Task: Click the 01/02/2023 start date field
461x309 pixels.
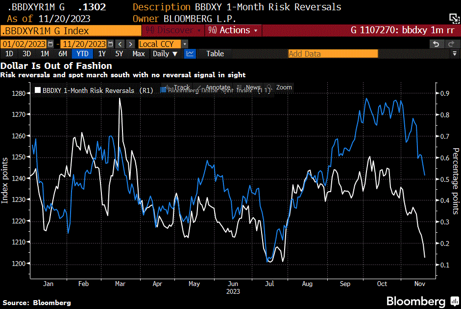Action: tap(24, 44)
